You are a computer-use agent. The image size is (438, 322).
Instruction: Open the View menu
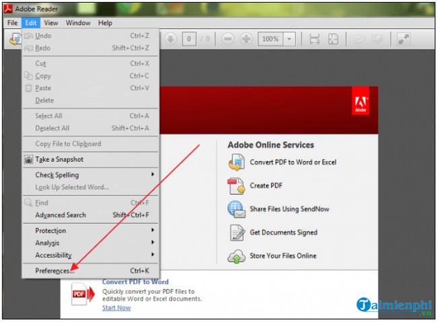pyautogui.click(x=51, y=23)
